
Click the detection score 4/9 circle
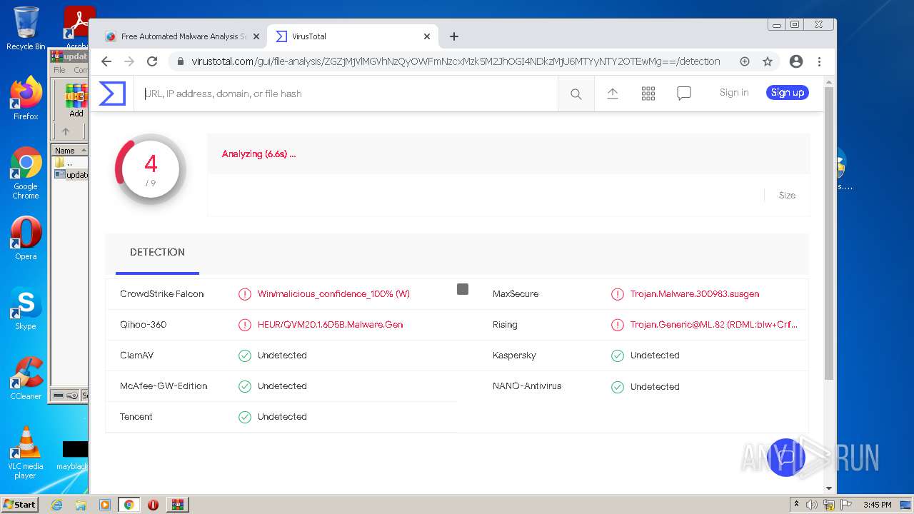151,168
